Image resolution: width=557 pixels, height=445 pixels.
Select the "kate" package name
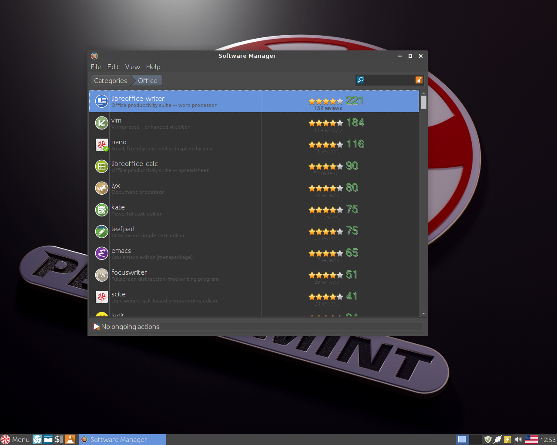point(118,207)
